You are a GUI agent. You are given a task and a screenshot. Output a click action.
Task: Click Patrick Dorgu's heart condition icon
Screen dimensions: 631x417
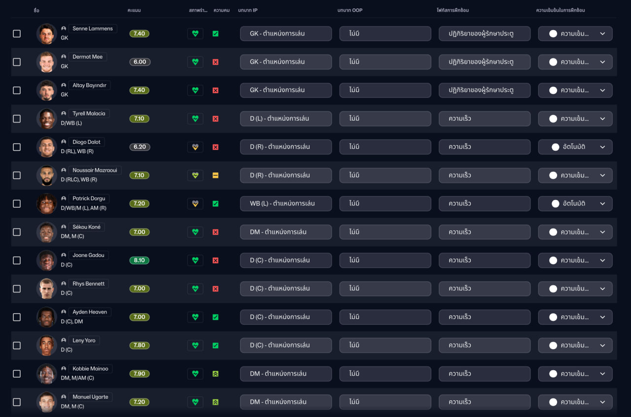195,203
